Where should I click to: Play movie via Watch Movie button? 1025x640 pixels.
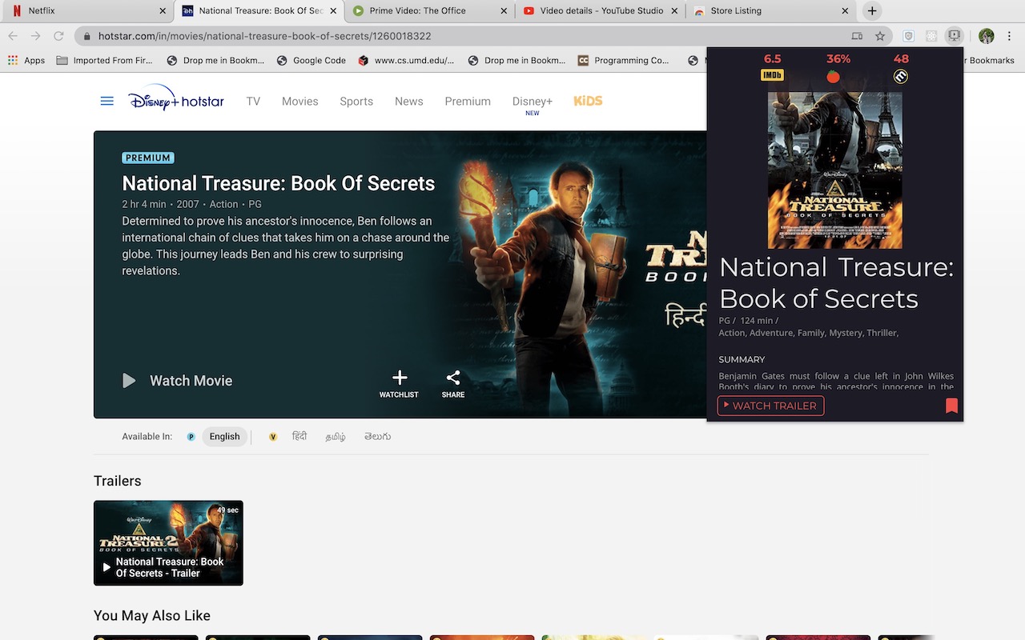click(x=177, y=381)
